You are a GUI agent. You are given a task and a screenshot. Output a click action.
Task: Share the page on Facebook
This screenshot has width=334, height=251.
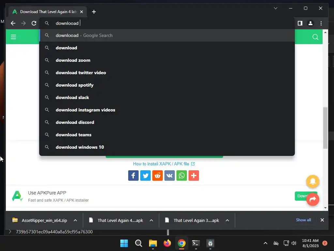(x=133, y=176)
